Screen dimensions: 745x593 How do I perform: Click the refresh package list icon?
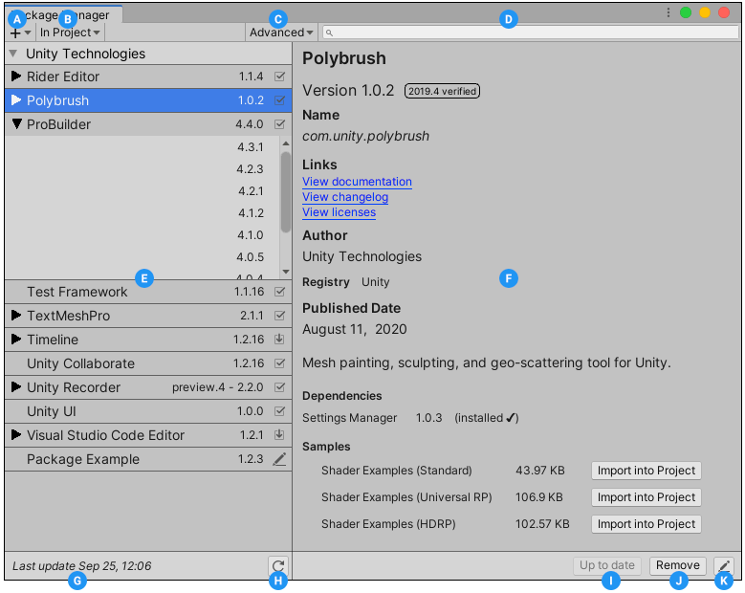coord(278,565)
